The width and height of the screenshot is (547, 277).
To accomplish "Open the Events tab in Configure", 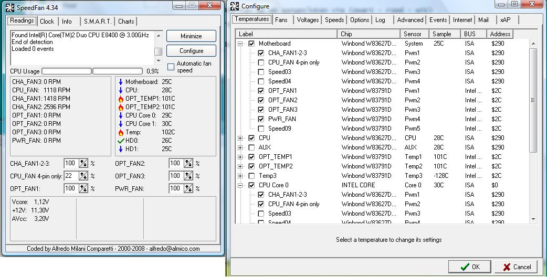I will (x=438, y=20).
